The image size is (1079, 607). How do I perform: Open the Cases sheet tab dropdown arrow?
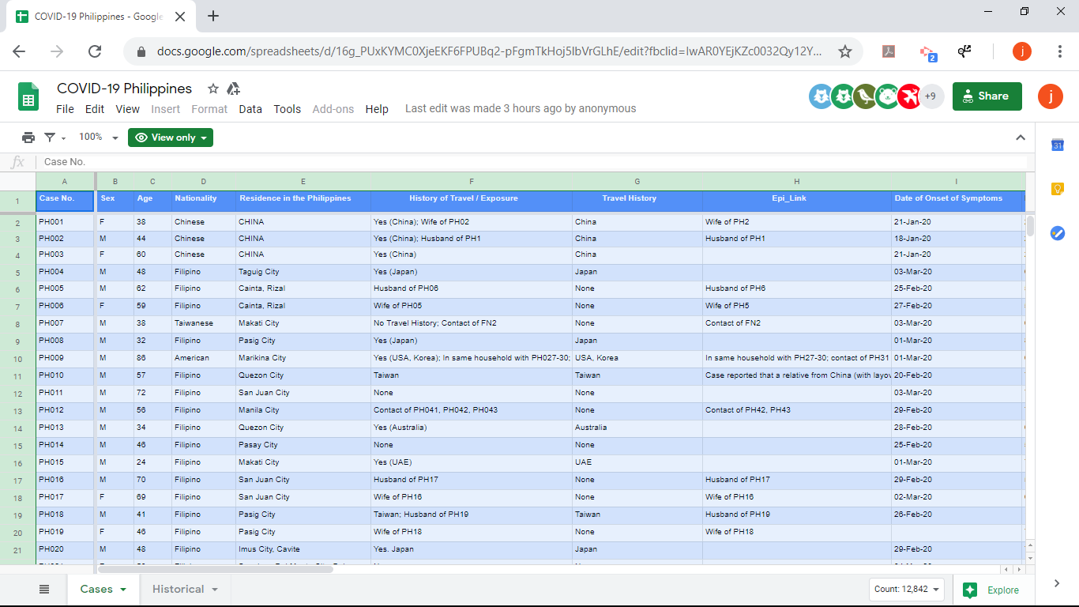[x=123, y=590]
